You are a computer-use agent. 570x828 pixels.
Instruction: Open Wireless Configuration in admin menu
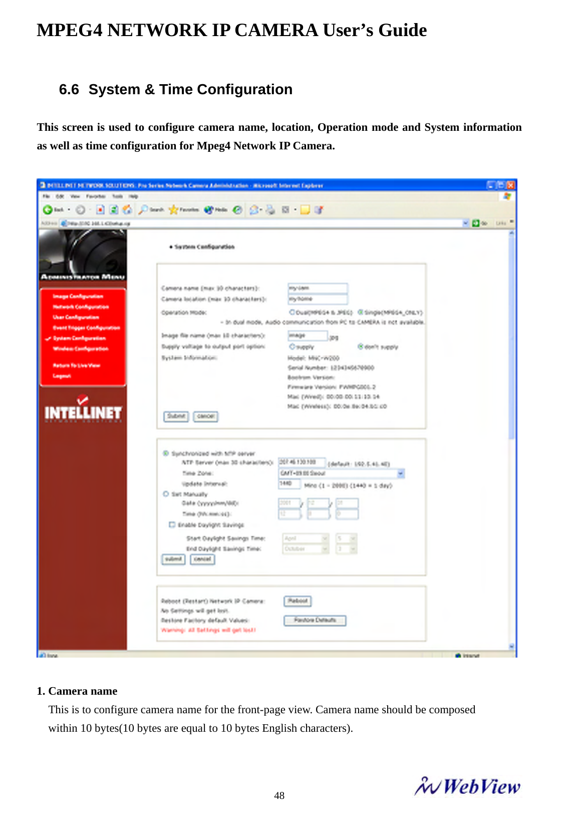(80, 348)
